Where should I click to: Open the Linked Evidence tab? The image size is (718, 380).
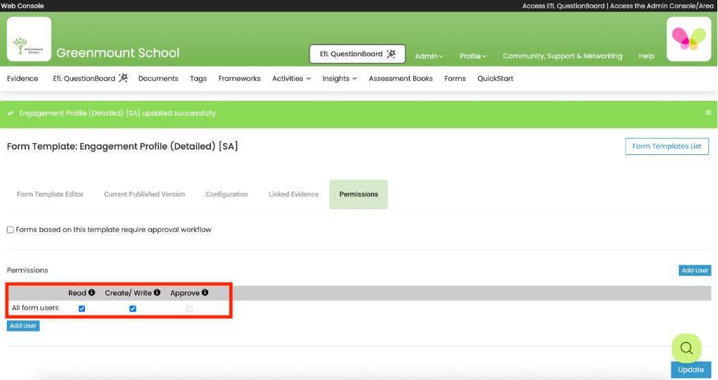(293, 194)
